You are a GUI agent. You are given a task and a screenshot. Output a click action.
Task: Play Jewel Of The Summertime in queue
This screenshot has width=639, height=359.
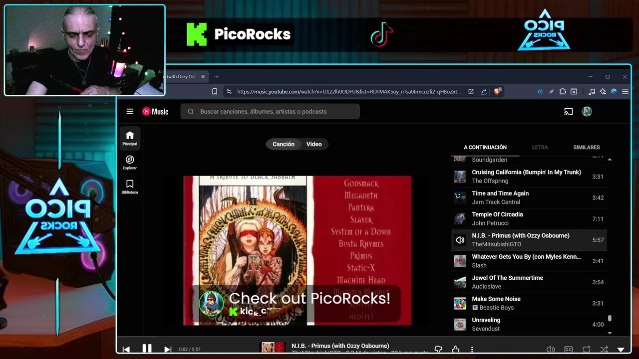(529, 282)
